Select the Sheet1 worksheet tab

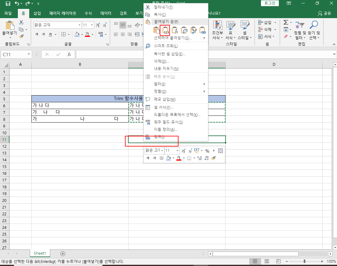coord(40,253)
